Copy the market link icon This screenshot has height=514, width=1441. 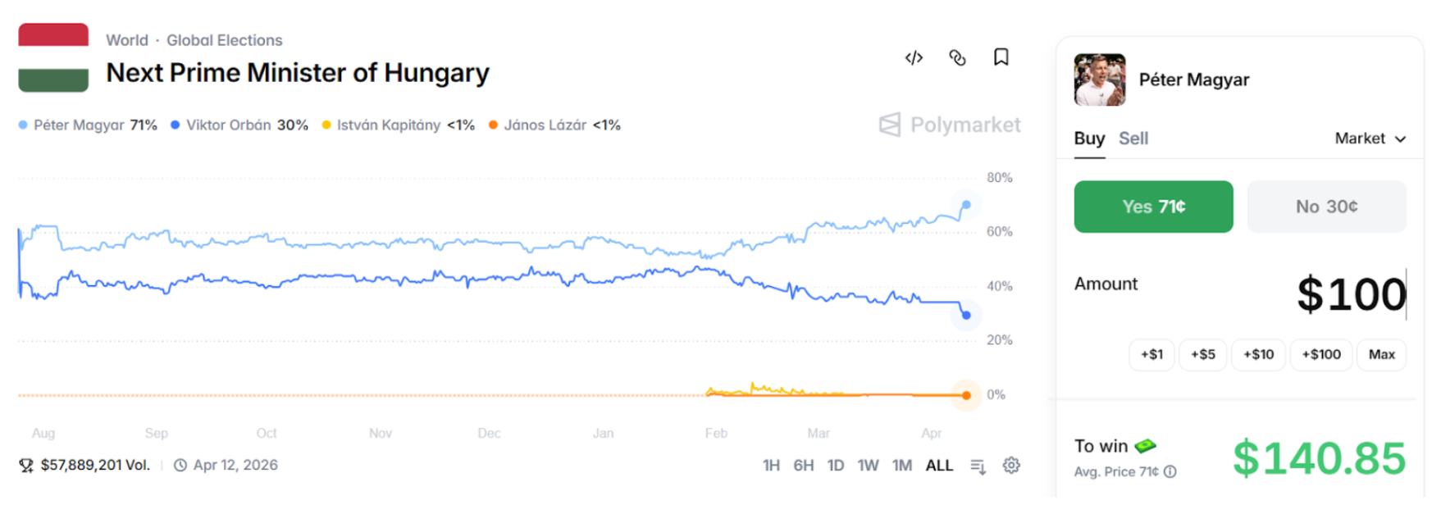pyautogui.click(x=957, y=57)
